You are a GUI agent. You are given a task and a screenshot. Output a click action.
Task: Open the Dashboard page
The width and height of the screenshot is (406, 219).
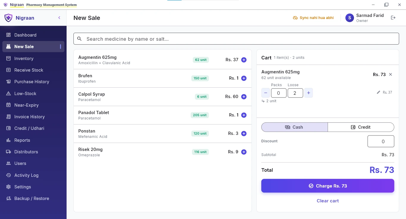tap(33, 35)
